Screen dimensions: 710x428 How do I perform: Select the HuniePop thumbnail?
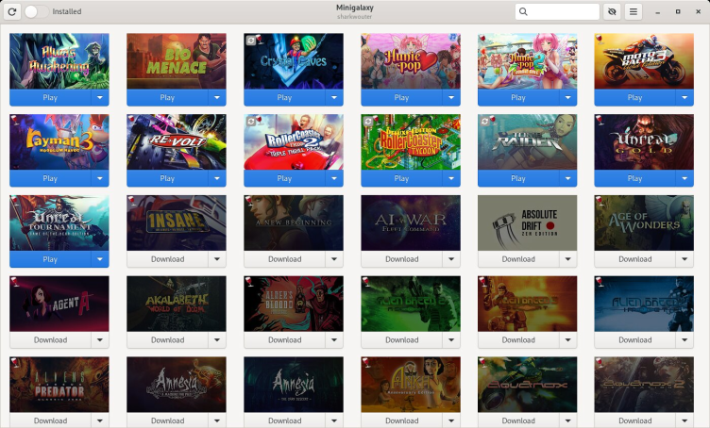click(x=411, y=61)
